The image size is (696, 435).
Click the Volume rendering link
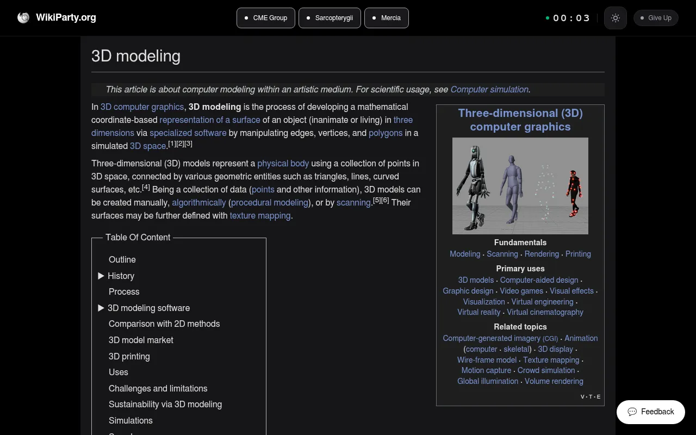coord(554,381)
